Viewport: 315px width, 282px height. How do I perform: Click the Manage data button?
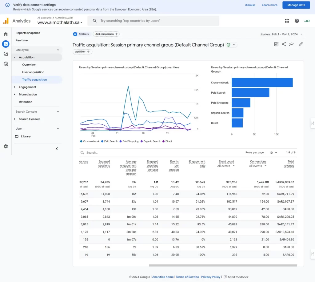[296, 5]
